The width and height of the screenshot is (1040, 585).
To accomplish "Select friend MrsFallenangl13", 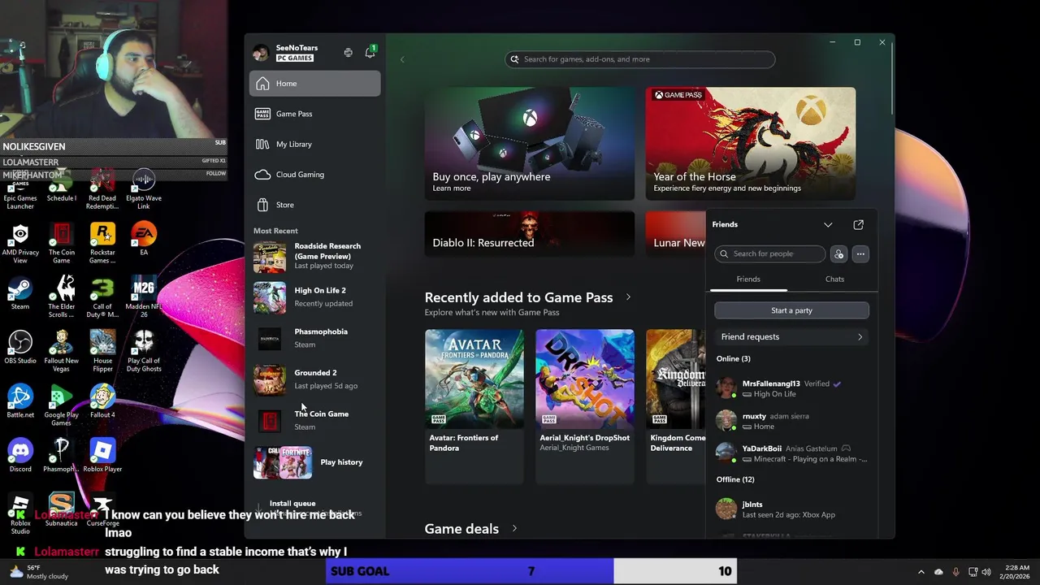I will click(792, 388).
